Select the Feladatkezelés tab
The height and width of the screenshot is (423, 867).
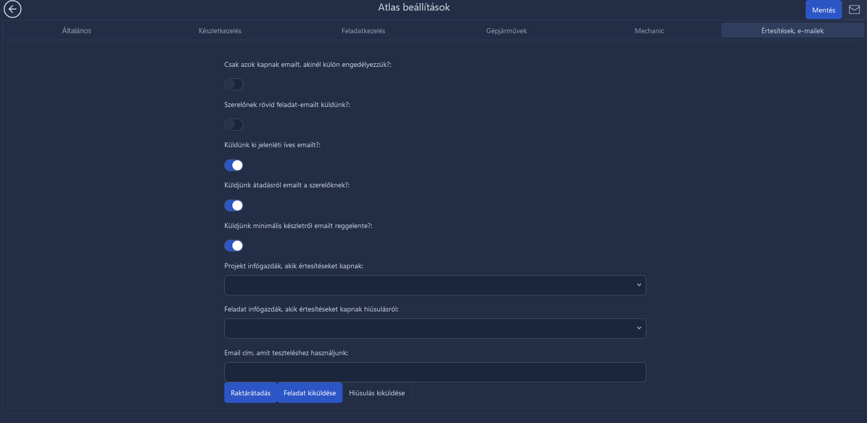coord(363,31)
